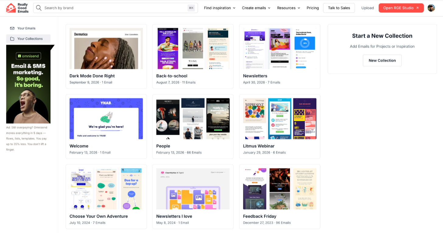
Task: Expand the Create emails menu
Action: coord(256,8)
